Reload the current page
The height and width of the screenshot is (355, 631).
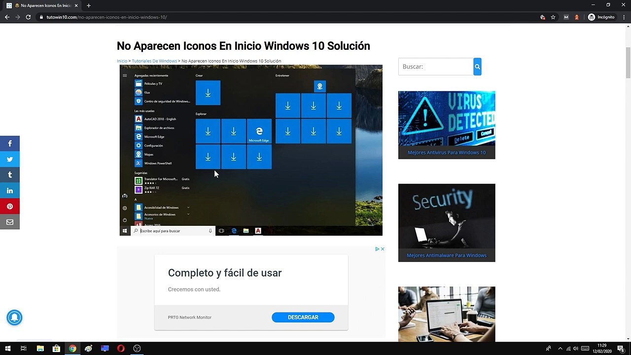click(x=28, y=17)
